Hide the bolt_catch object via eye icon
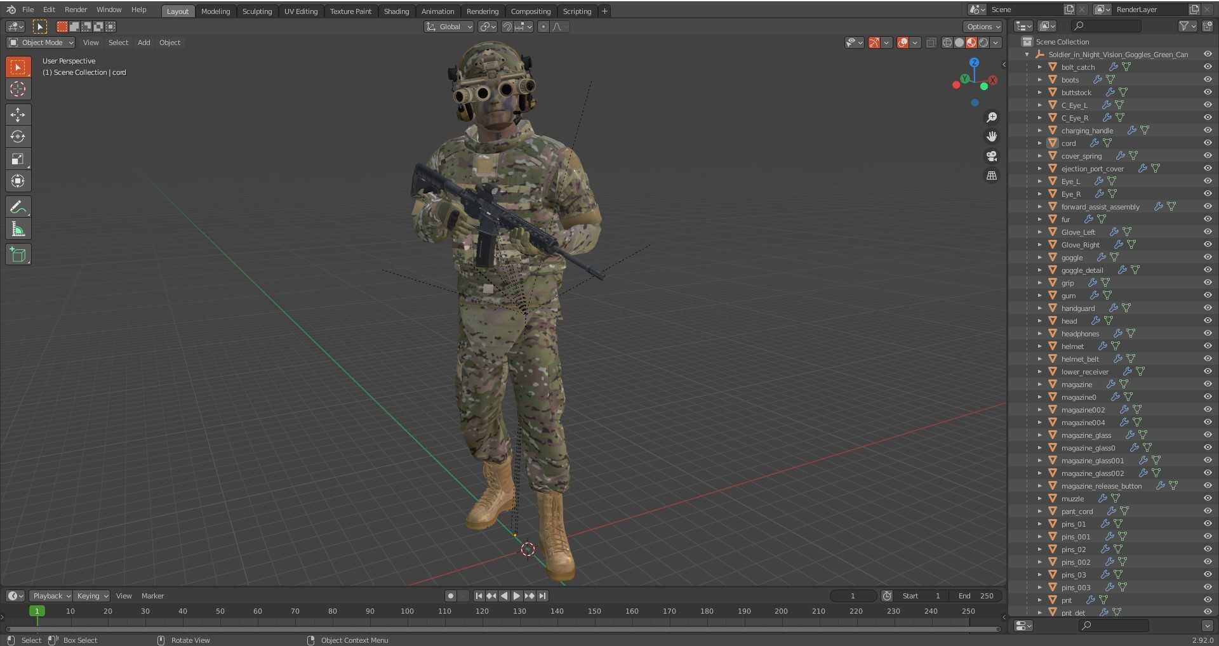 pyautogui.click(x=1208, y=67)
